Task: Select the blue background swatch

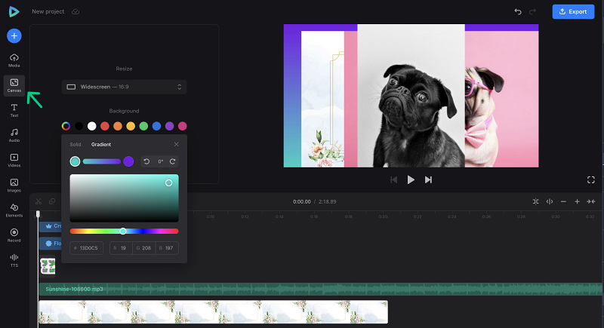Action: (x=156, y=126)
